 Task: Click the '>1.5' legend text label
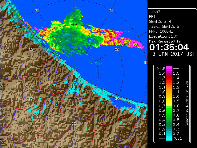pyautogui.click(x=161, y=69)
